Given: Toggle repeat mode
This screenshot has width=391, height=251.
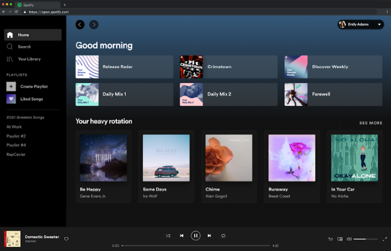Looking at the screenshot, I should [x=223, y=236].
